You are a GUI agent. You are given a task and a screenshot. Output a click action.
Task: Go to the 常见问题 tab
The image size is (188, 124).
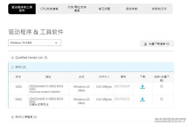(x=104, y=9)
